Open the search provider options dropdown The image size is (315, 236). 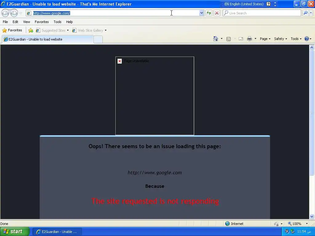(x=311, y=13)
